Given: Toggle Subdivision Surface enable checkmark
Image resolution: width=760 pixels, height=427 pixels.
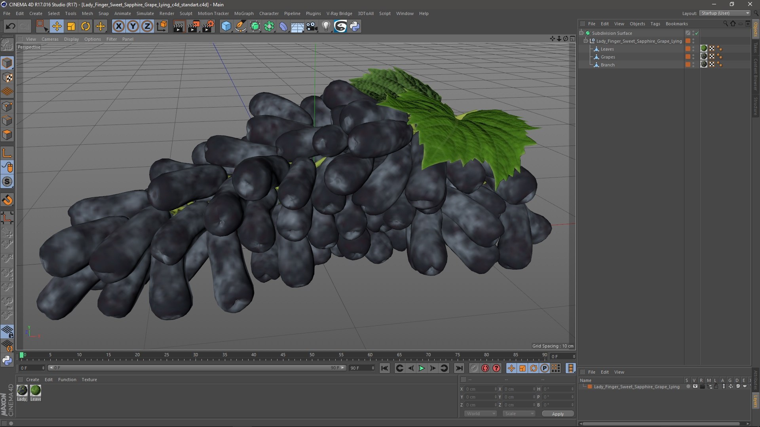Looking at the screenshot, I should coord(697,33).
